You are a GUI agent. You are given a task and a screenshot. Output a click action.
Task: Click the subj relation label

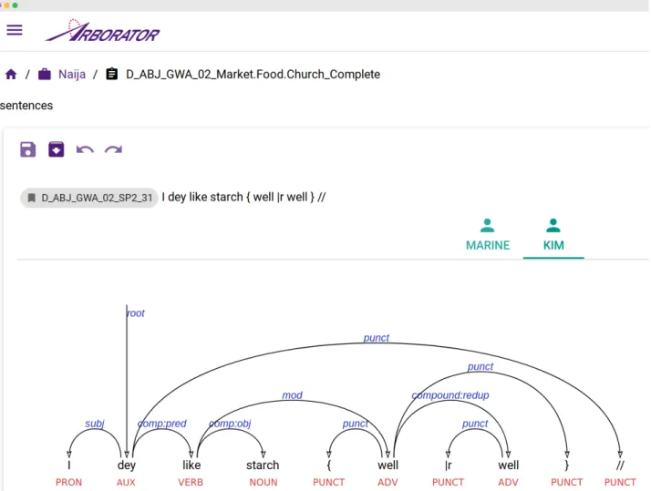95,424
